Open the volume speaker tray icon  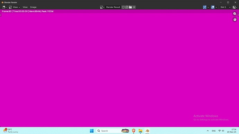coord(223,131)
